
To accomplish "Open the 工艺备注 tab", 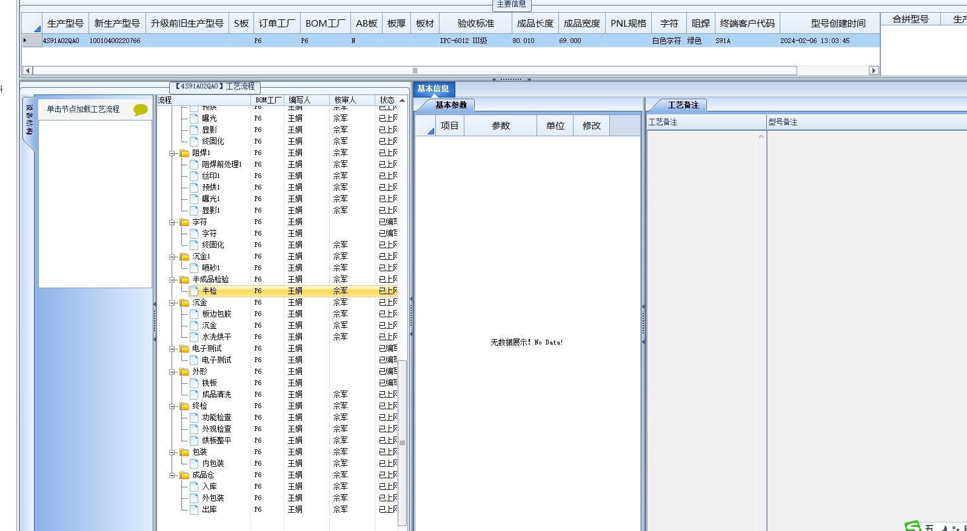I will coord(683,105).
